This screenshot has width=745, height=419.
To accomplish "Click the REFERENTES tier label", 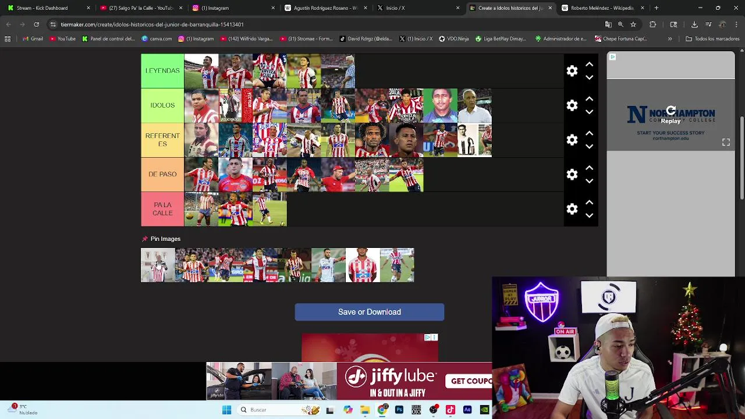I will (162, 140).
